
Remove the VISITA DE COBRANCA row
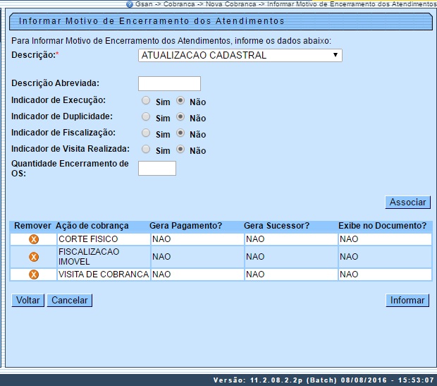pyautogui.click(x=33, y=275)
